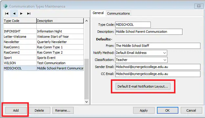The image size is (205, 118).
Task: Click the list scroll down arrow
Action: [x=86, y=102]
